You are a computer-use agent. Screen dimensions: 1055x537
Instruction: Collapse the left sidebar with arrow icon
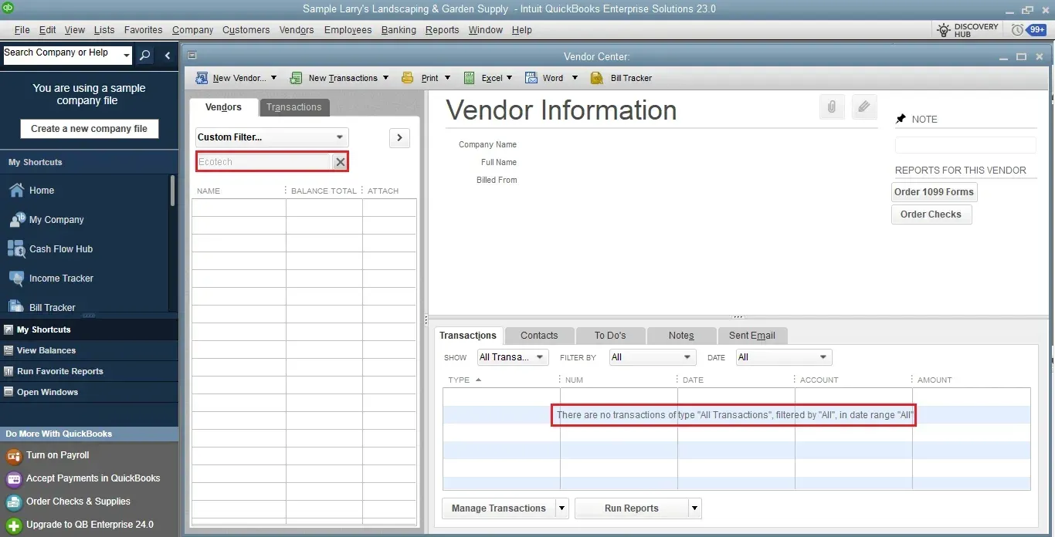pos(168,56)
